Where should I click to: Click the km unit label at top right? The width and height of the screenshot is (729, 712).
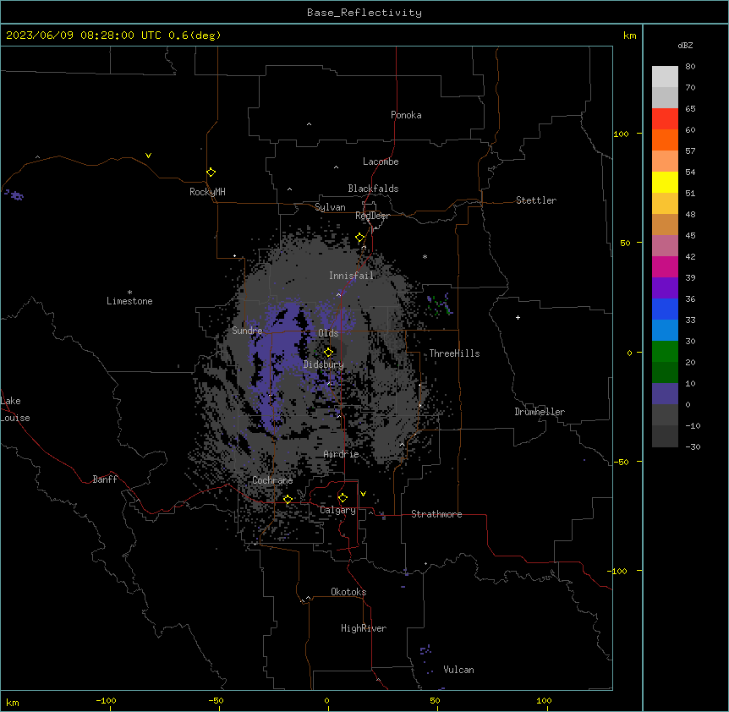[629, 36]
